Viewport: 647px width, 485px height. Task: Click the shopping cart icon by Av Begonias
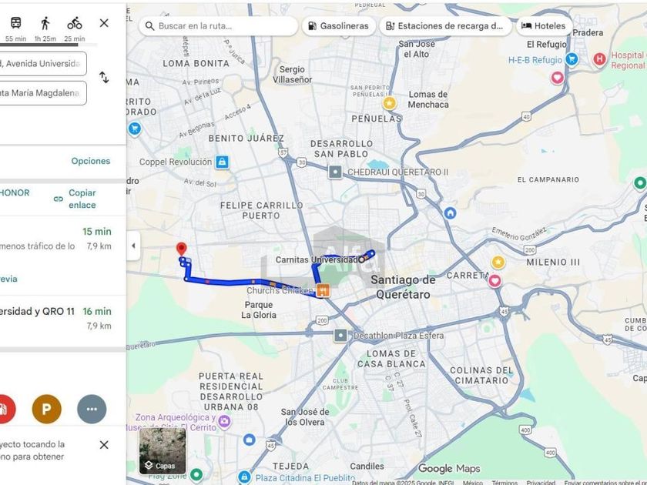point(134,129)
